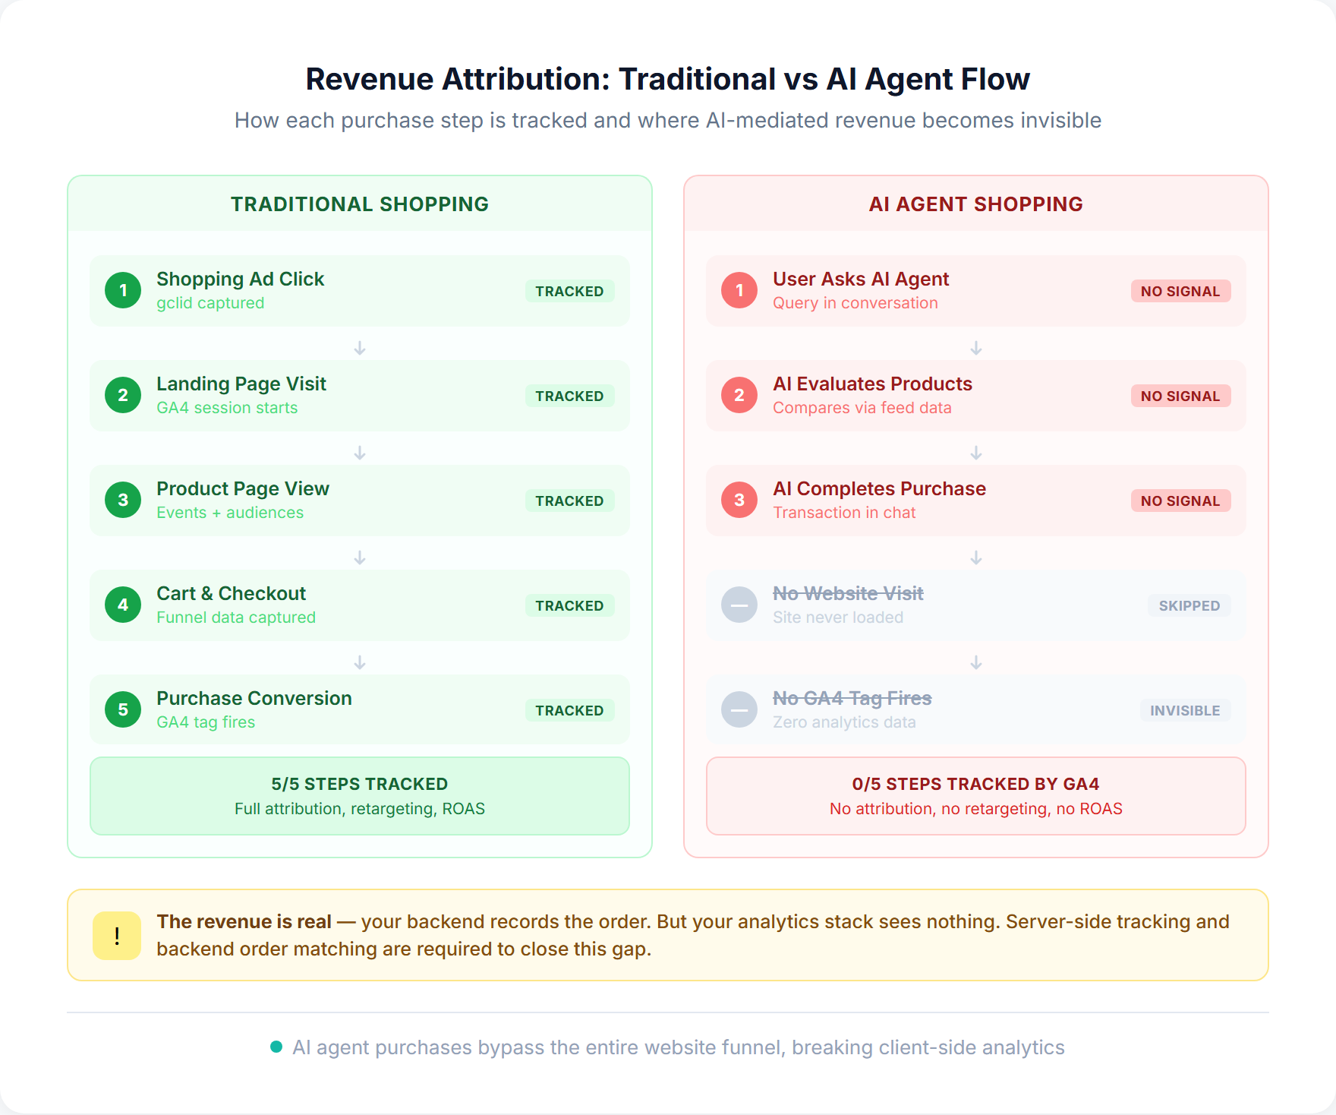This screenshot has height=1115, width=1336.
Task: Select the TRADITIONAL SHOPPING panel header
Action: click(359, 204)
